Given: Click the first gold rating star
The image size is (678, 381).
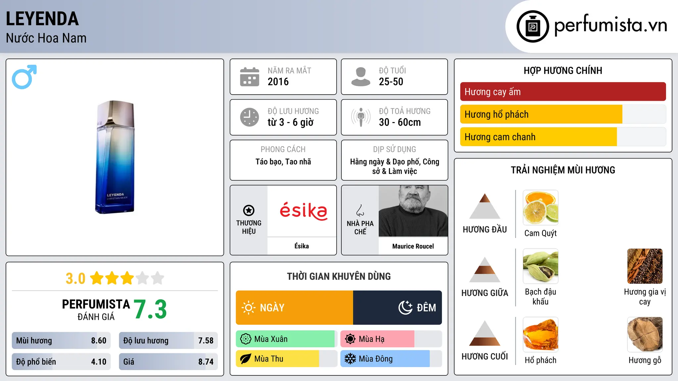Looking at the screenshot, I should (x=97, y=278).
